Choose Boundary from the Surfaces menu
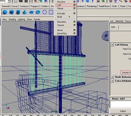Viewport: 131px width, 116px height. pos(62,22)
